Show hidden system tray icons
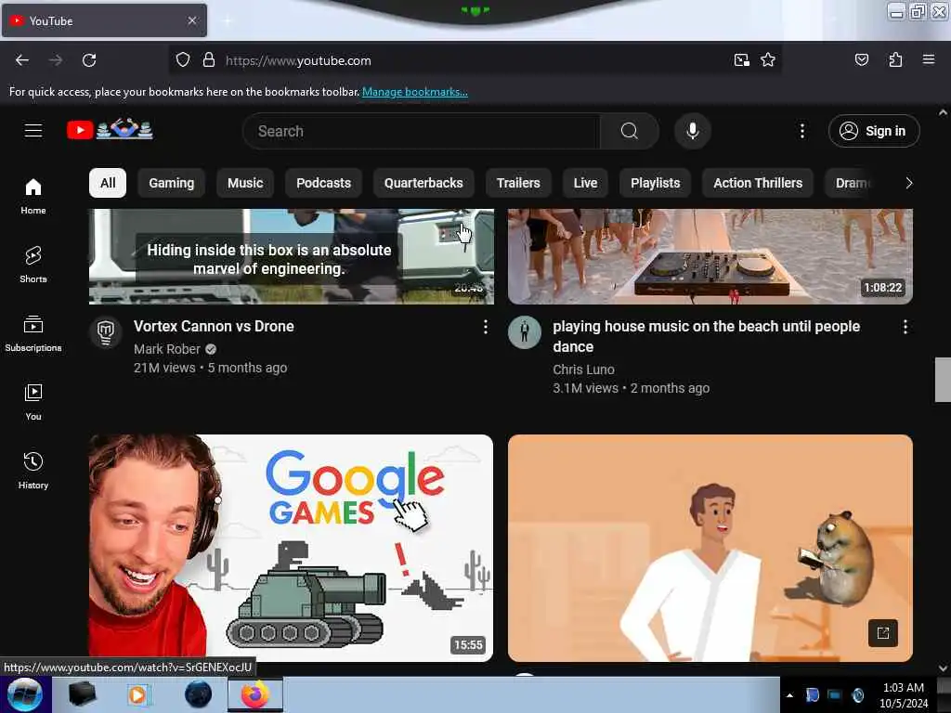 click(789, 695)
